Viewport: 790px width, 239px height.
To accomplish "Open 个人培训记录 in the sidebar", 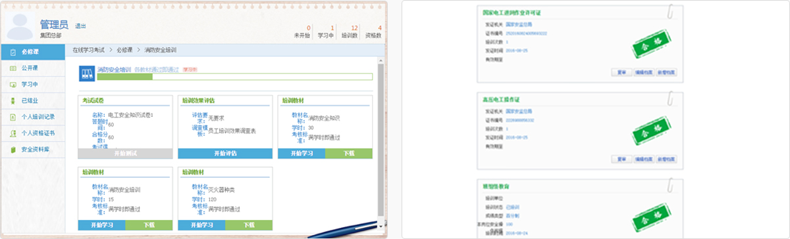I will click(33, 117).
